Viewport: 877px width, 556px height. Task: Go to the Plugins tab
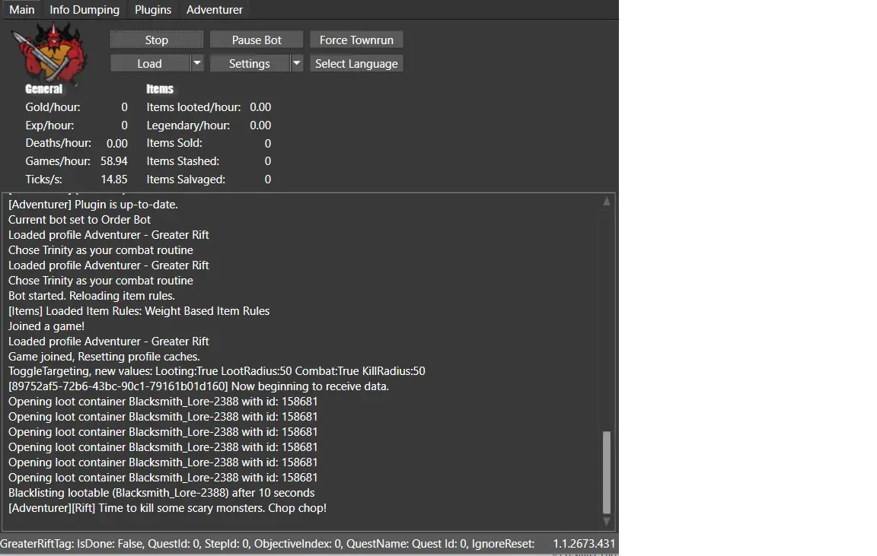pyautogui.click(x=153, y=10)
